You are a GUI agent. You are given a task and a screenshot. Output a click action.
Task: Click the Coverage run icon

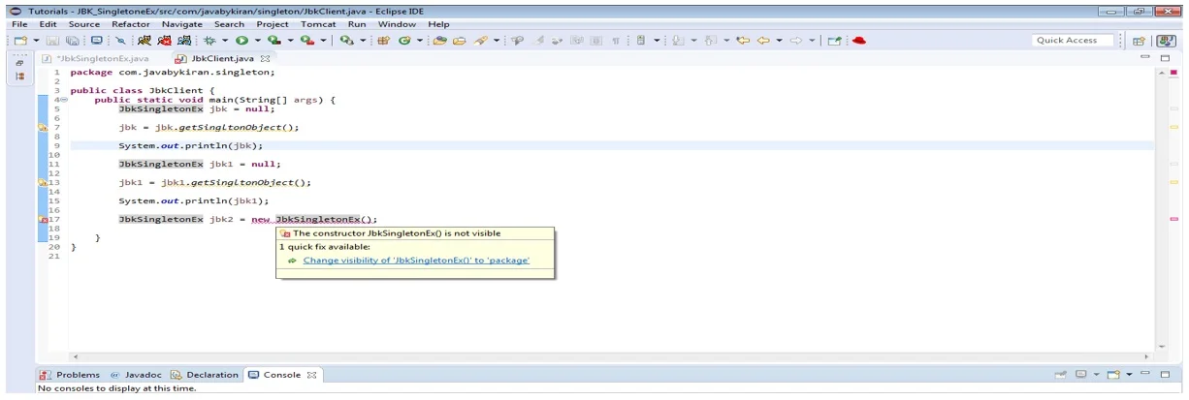click(274, 41)
